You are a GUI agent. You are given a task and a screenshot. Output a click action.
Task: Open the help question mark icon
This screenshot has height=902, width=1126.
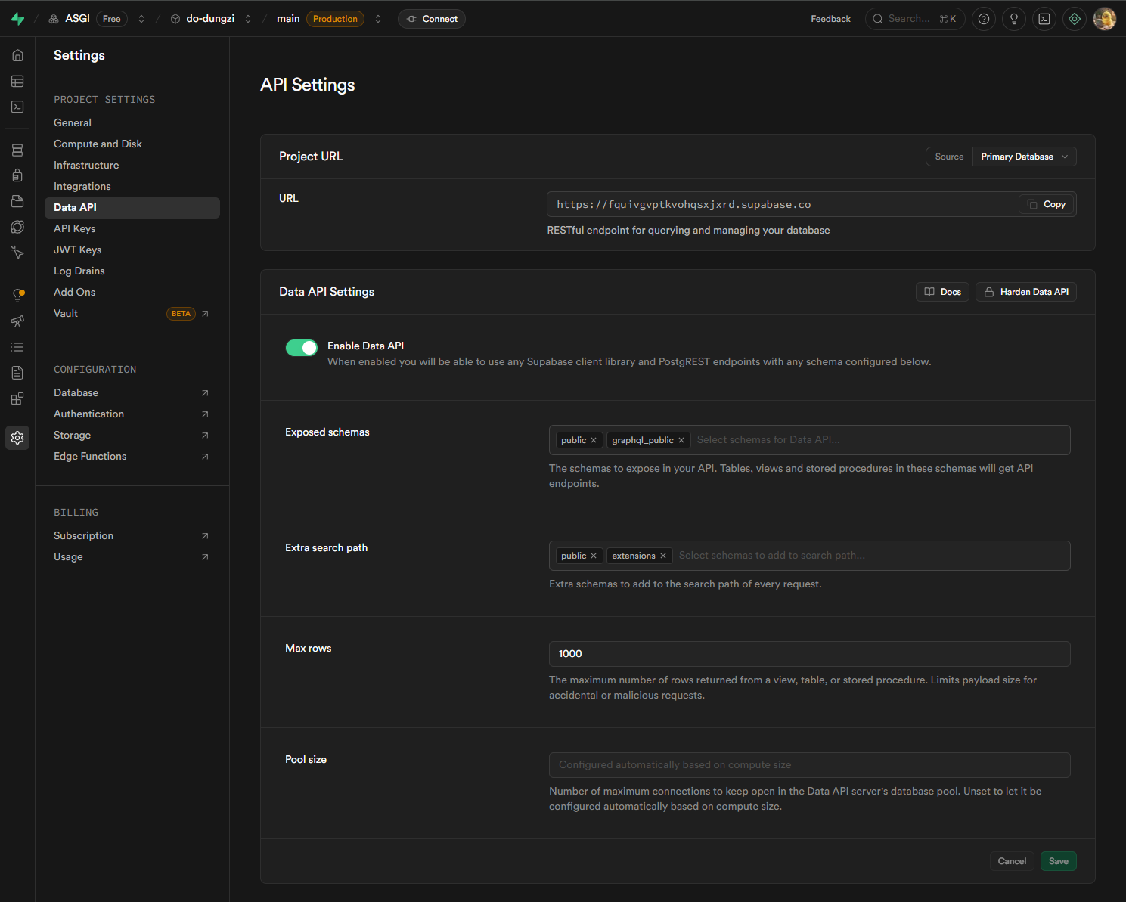pyautogui.click(x=983, y=19)
